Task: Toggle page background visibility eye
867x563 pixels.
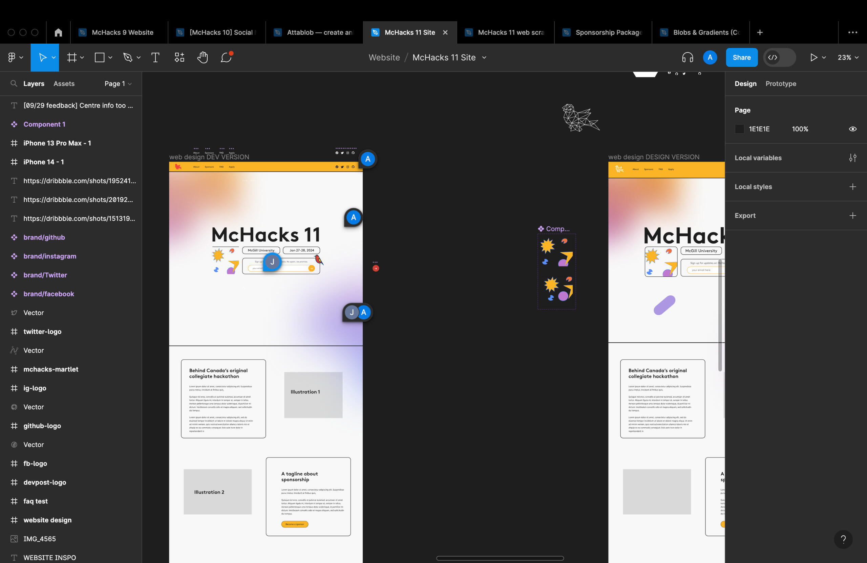Action: pos(852,129)
